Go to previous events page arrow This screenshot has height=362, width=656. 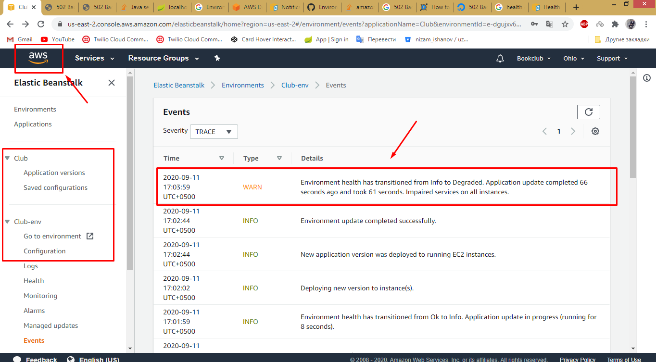point(544,131)
